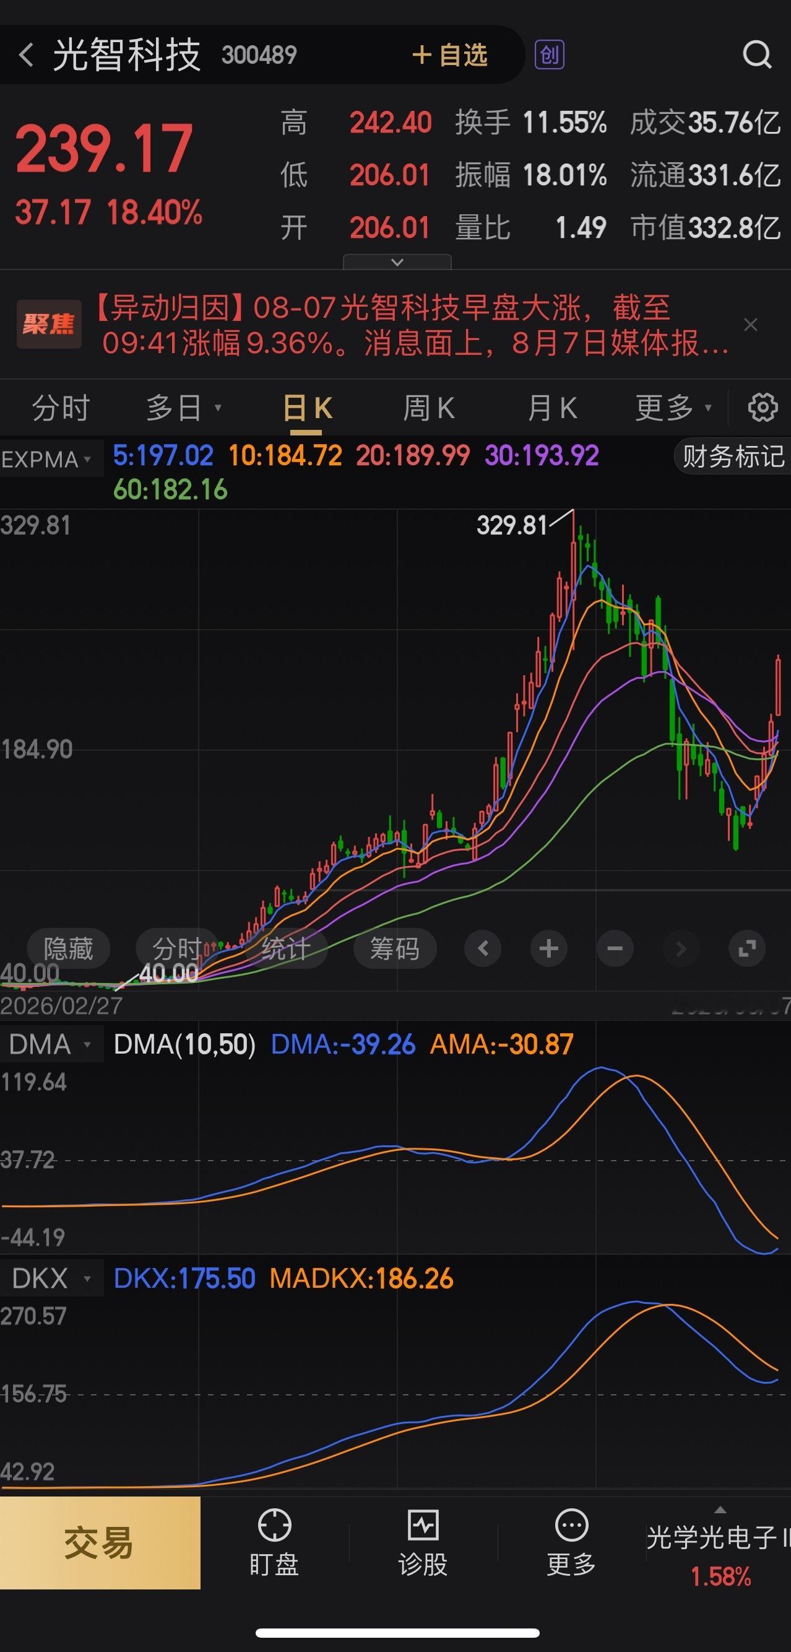Screen dimensions: 791x1652
Task: Tap stock code 300489
Action: coord(259,55)
